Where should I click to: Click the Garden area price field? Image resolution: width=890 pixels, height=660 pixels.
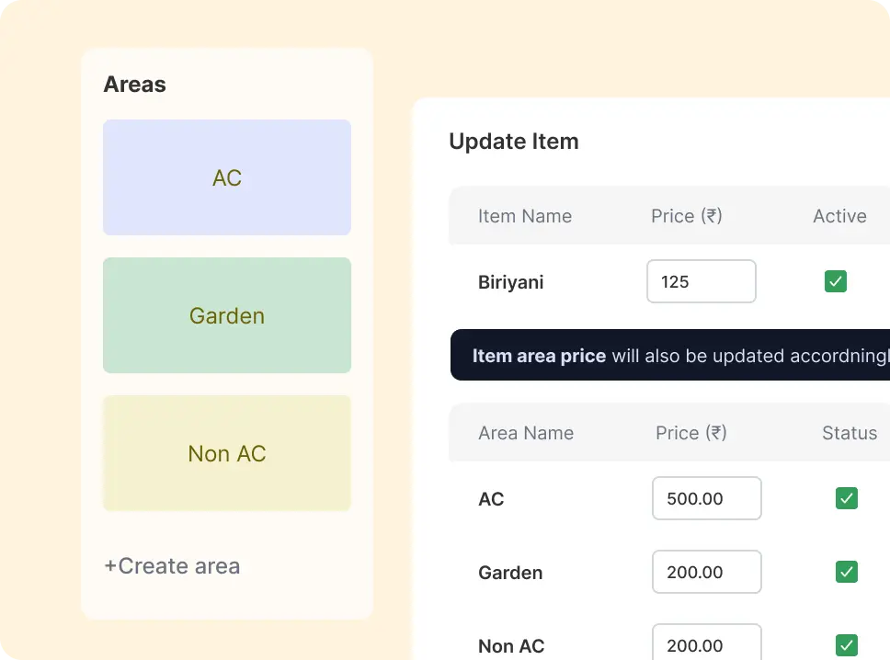click(x=706, y=572)
